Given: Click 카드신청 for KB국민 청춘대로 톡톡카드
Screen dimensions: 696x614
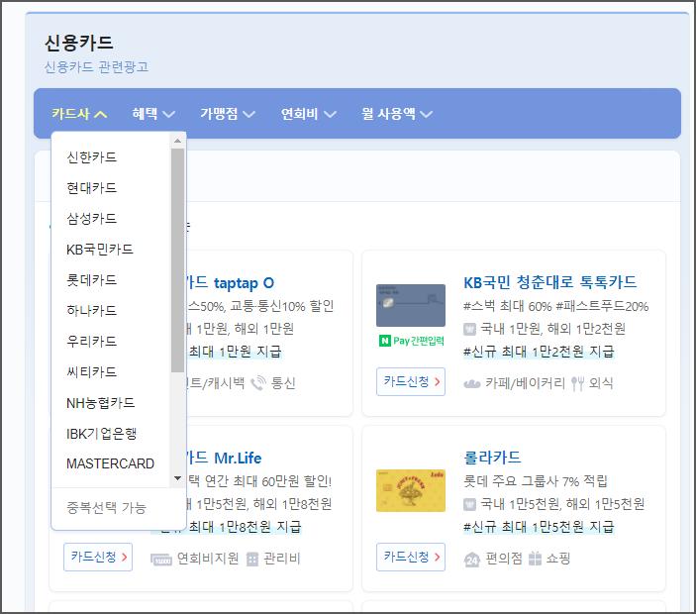Looking at the screenshot, I should [x=411, y=382].
